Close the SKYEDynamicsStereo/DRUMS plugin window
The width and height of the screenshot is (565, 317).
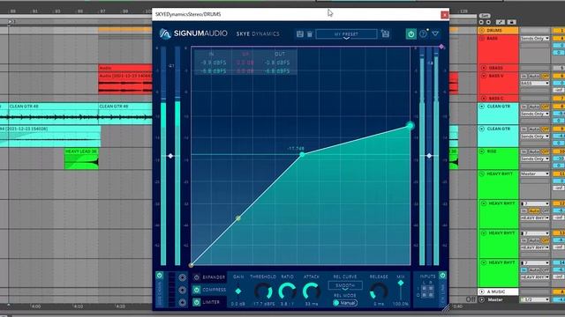coord(445,15)
